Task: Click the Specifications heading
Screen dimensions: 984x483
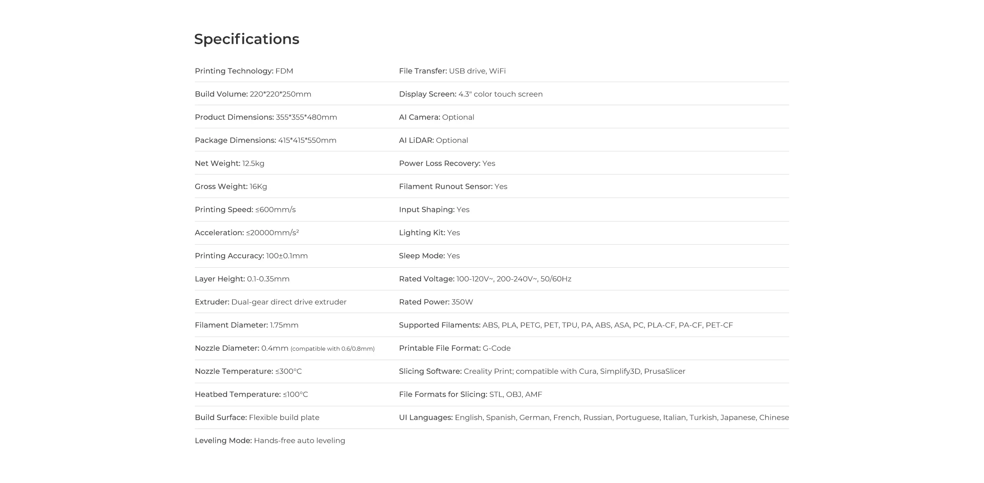Action: pyautogui.click(x=246, y=39)
